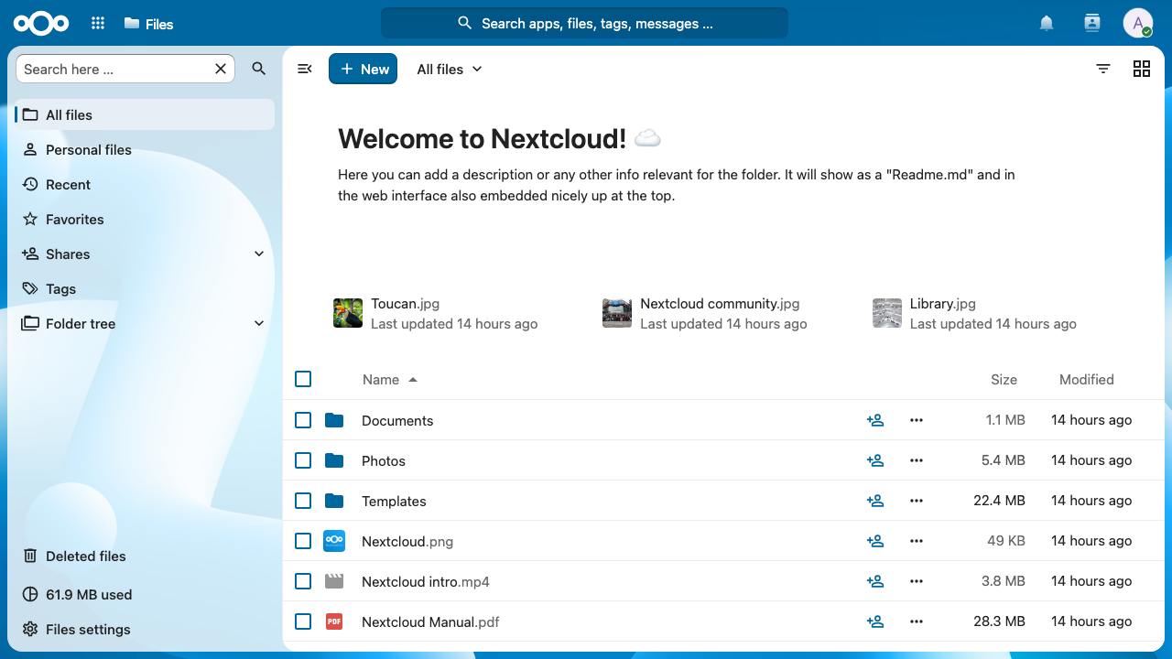The width and height of the screenshot is (1172, 659).
Task: Share the Nextcloud Manual.pdf file
Action: tap(875, 621)
